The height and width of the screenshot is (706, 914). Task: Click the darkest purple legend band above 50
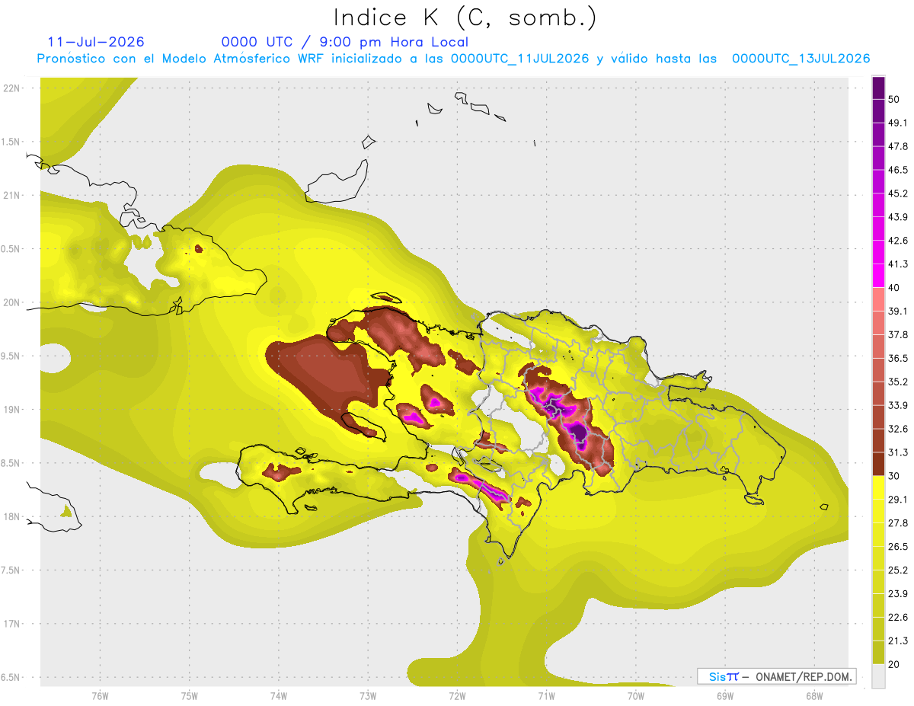pos(878,88)
